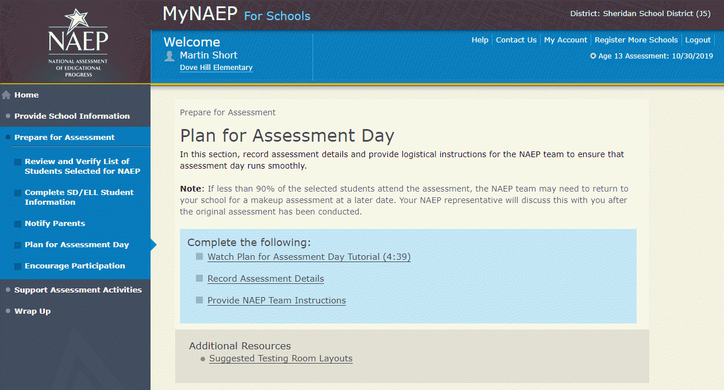Click 'Additional Resources' heading
724x390 pixels.
click(240, 346)
